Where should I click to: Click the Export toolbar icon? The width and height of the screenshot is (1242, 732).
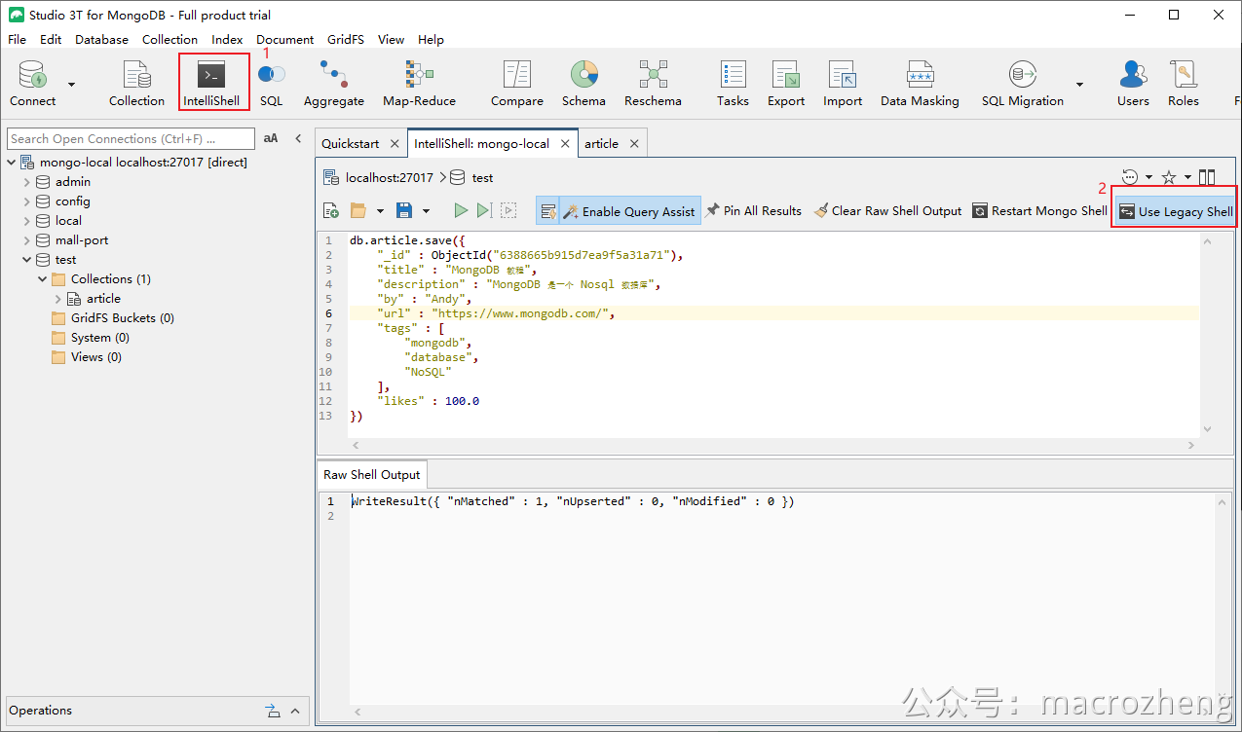[x=786, y=83]
